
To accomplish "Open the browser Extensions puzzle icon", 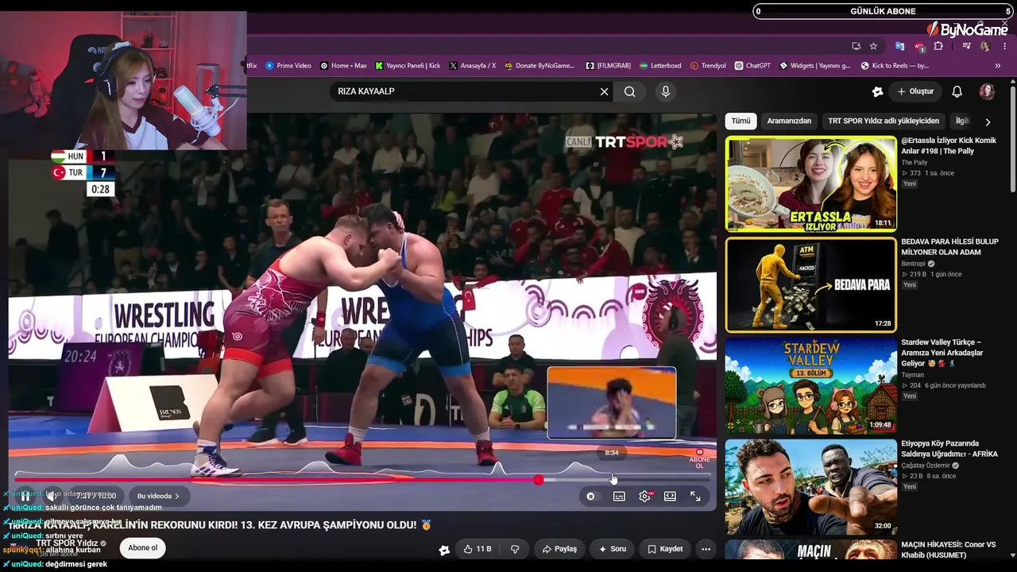I will coord(938,46).
